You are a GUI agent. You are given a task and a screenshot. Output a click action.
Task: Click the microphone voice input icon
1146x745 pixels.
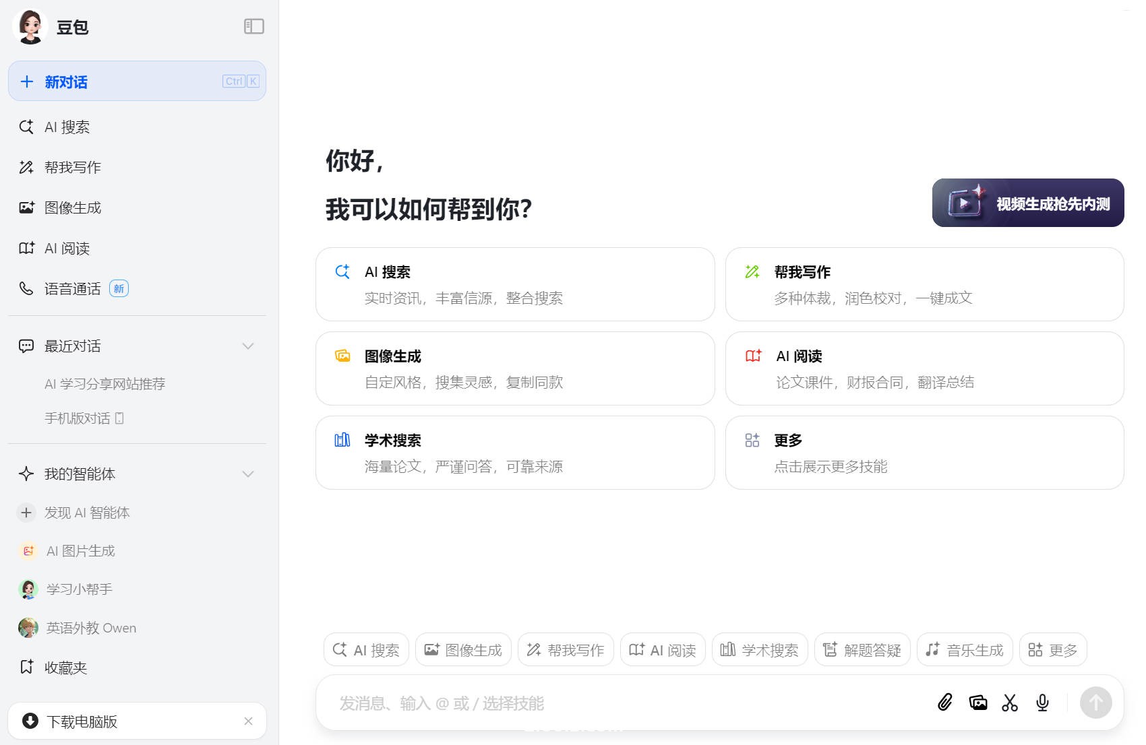point(1042,703)
